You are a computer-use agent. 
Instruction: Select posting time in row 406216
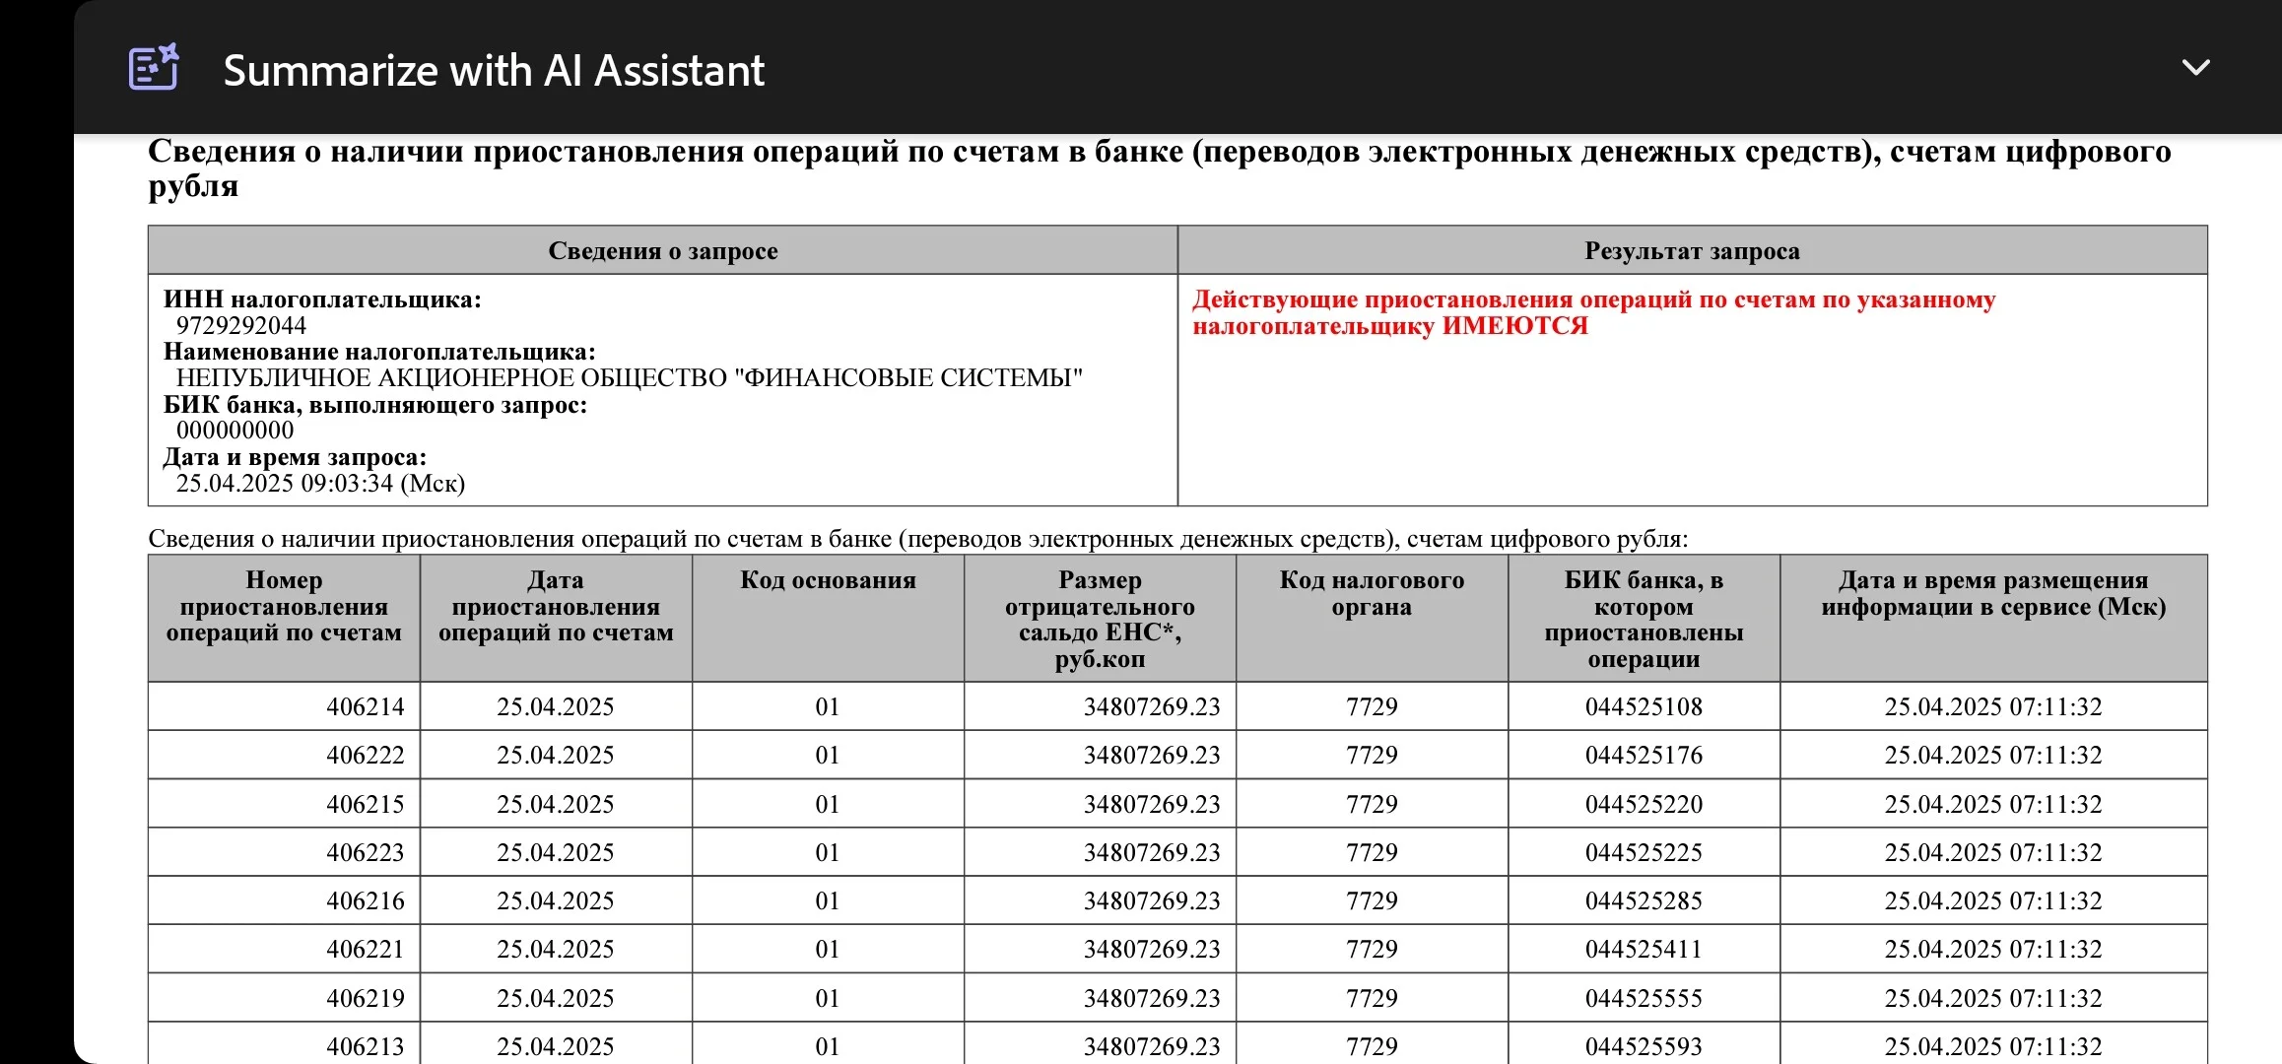1993,900
